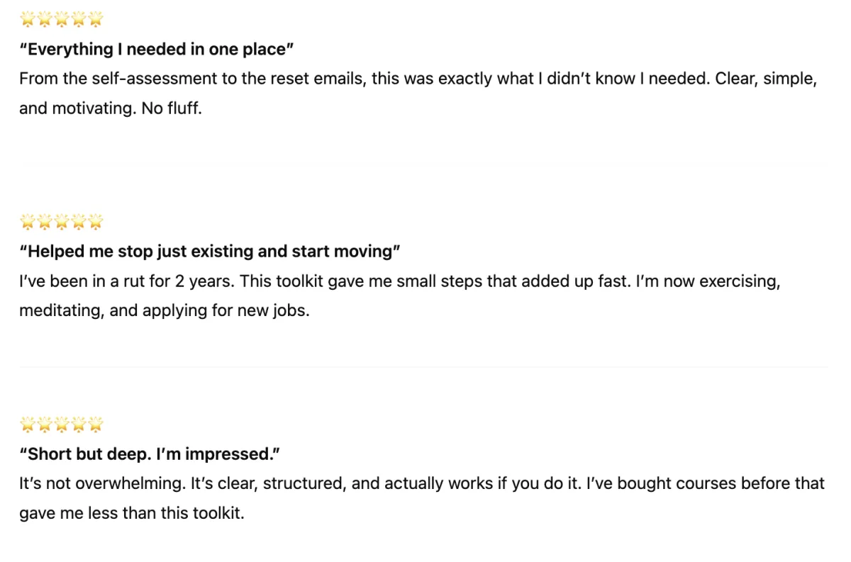Click review text starting "From the self-assessment"

[418, 94]
